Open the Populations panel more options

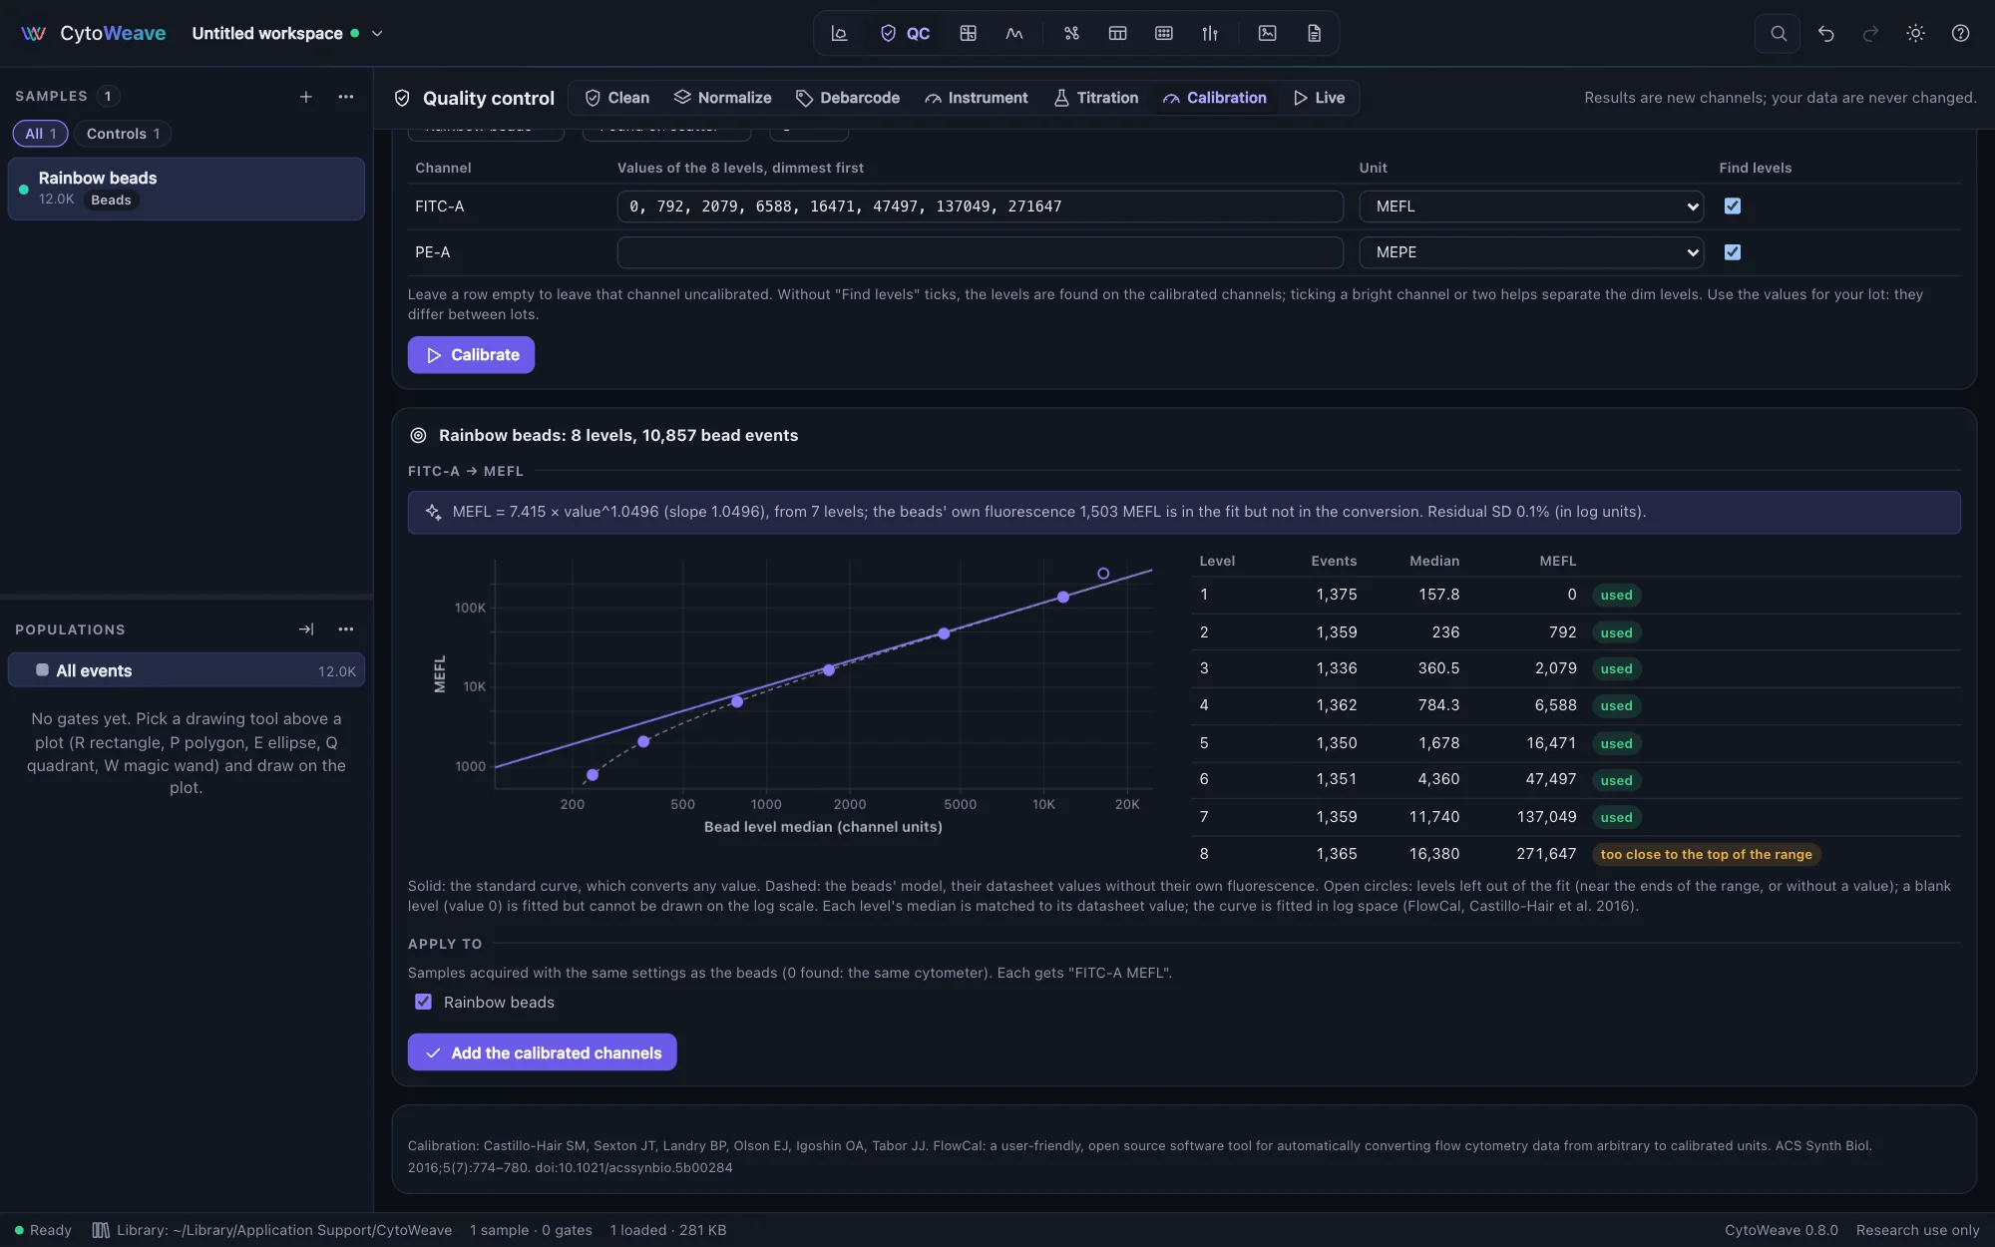pos(346,629)
